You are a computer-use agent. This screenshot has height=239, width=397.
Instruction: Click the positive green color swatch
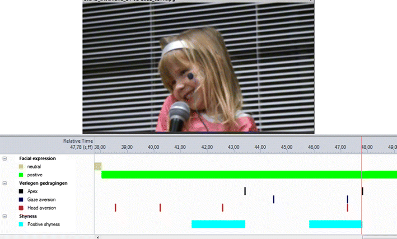21,175
